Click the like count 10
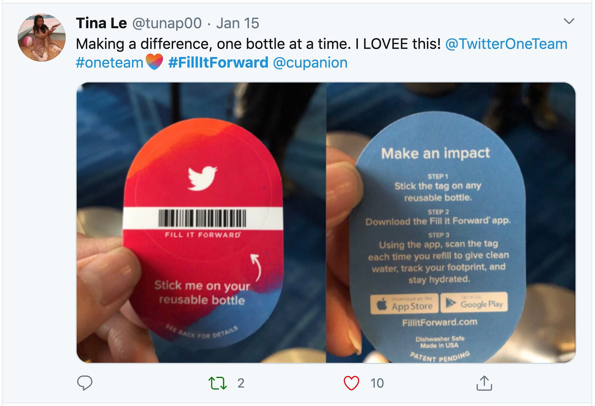 coord(377,383)
